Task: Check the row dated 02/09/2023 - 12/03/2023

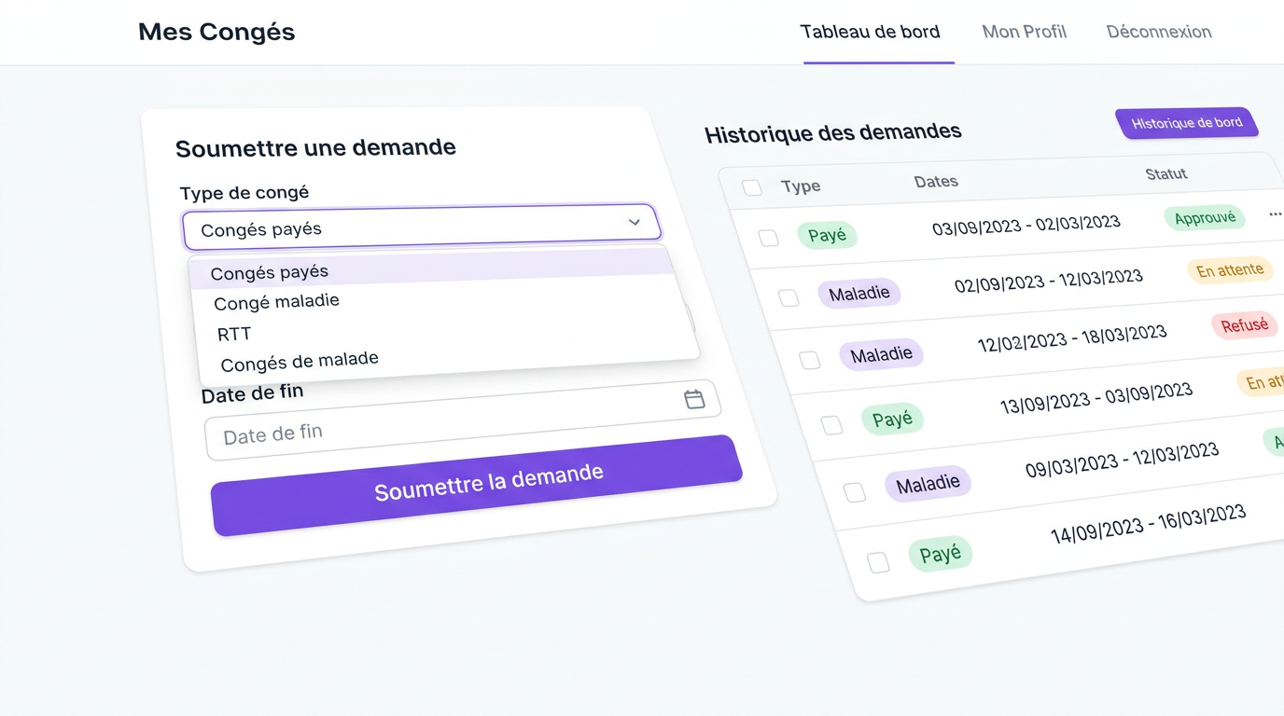Action: (789, 297)
